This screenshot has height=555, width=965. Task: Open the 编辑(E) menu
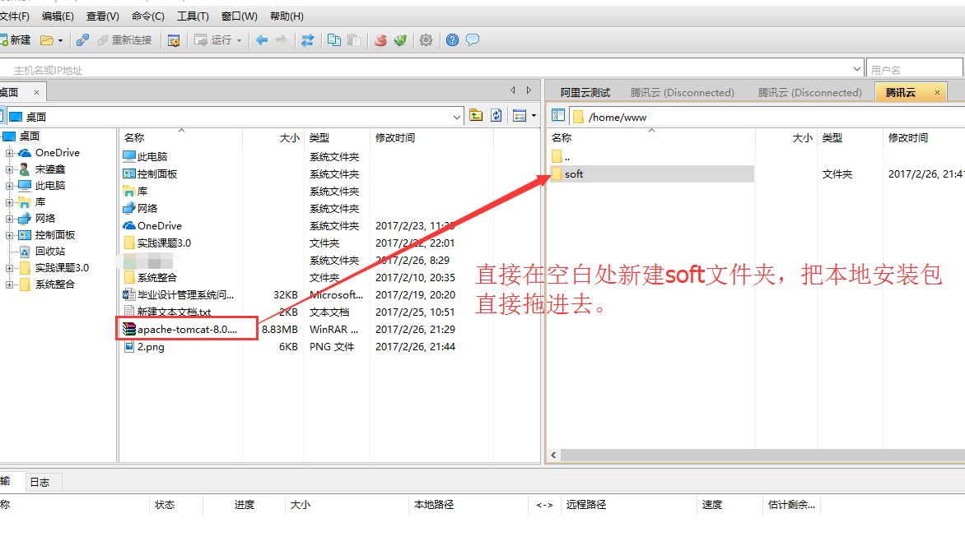point(58,16)
